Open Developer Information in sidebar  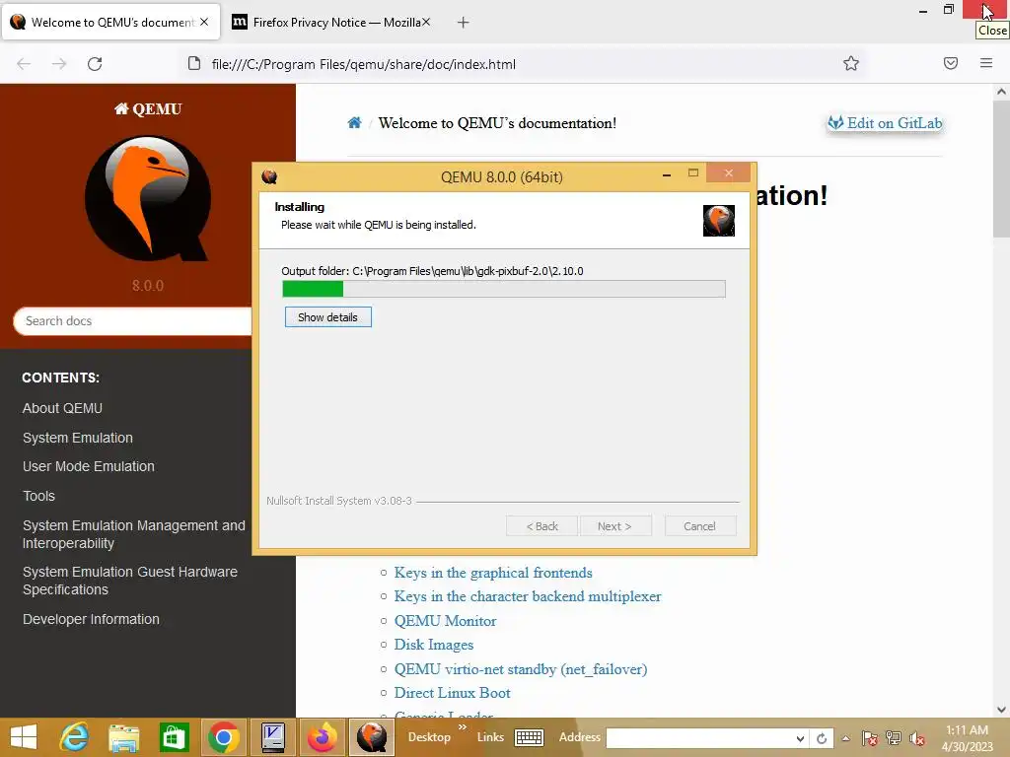(x=91, y=619)
